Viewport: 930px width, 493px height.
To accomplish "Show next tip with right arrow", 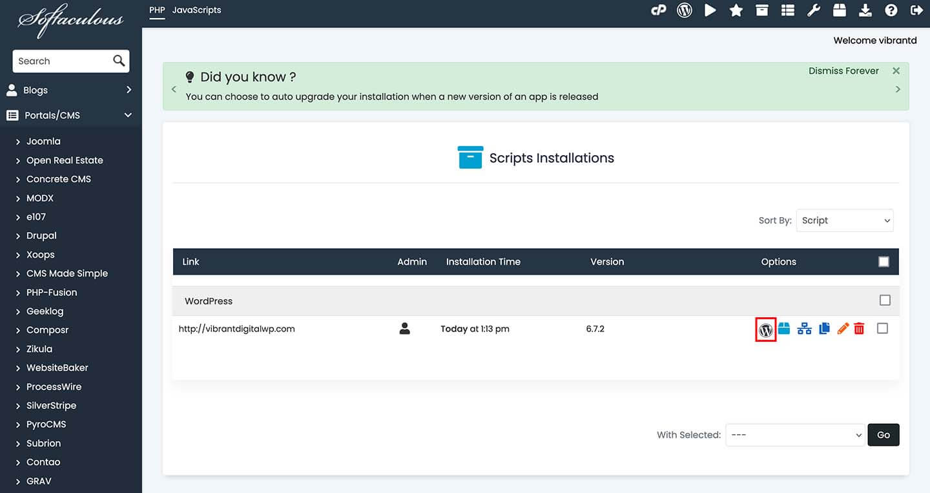I will [898, 89].
